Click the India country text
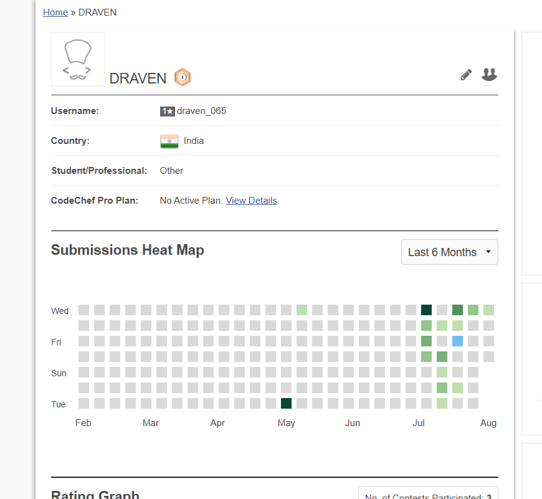 click(194, 141)
